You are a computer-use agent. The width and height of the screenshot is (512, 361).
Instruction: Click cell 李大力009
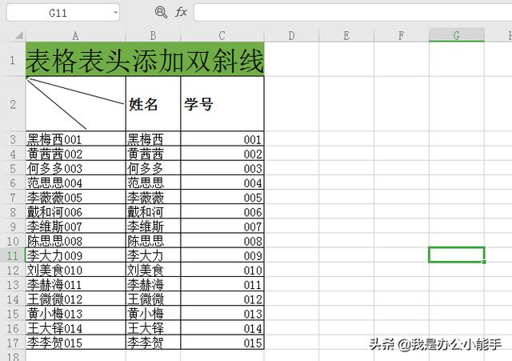[x=76, y=255]
